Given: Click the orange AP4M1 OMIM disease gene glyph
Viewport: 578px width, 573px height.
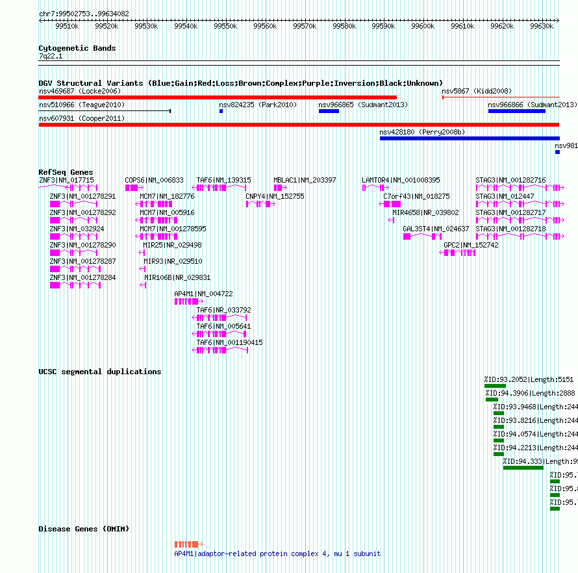Looking at the screenshot, I should tap(189, 544).
